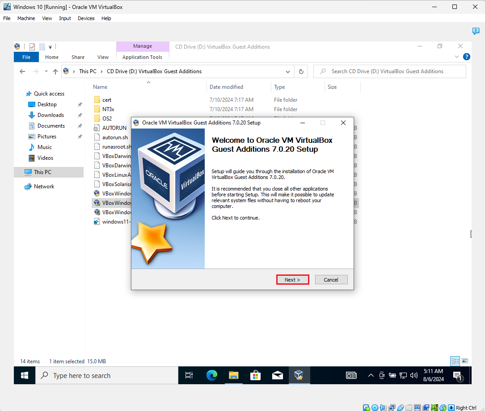Screen dimensions: 485x411
Task: Open the VirtualBox notification center icon
Action: point(476,31)
